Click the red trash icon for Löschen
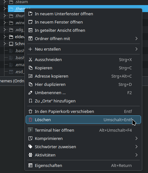 30,120
